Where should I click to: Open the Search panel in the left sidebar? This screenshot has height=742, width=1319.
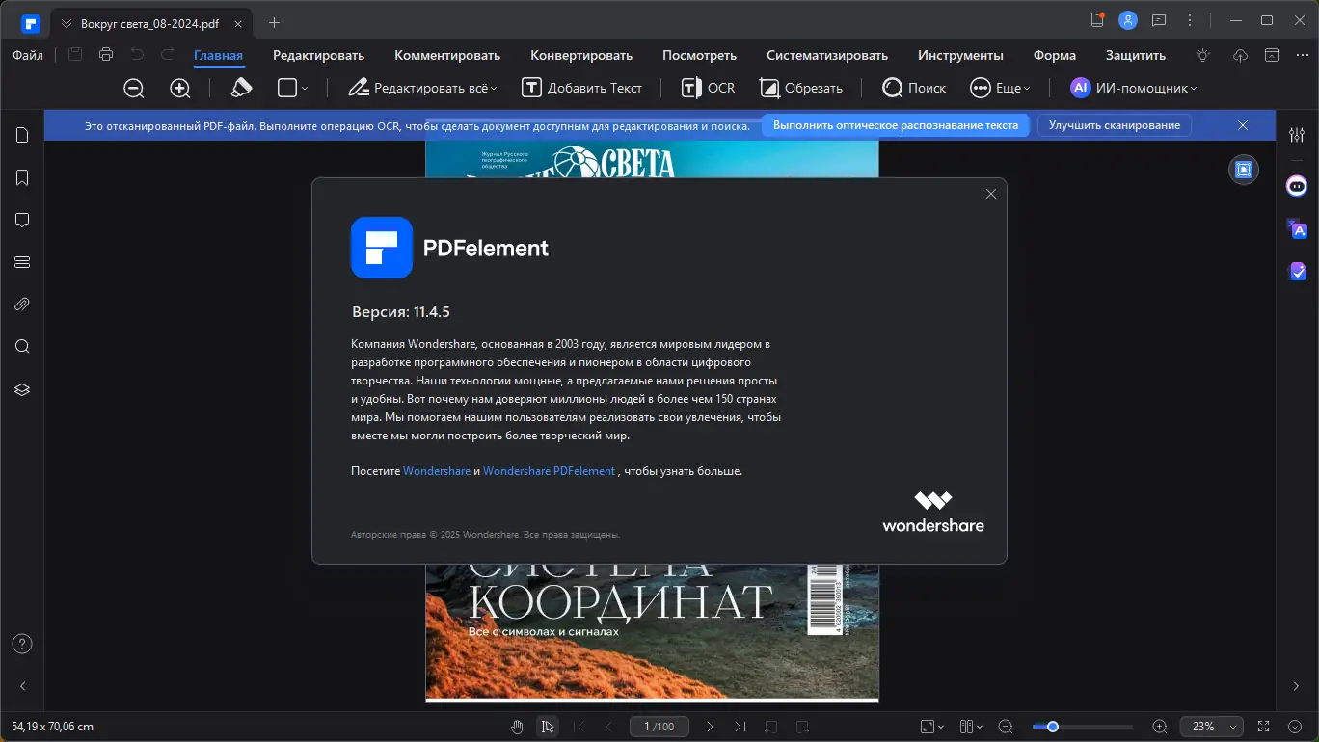(x=21, y=346)
